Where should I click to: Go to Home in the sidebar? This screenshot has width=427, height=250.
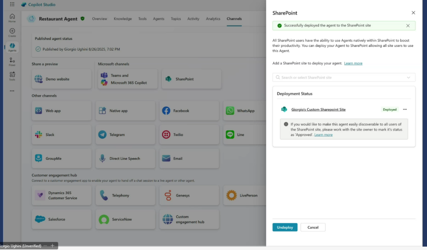click(12, 18)
